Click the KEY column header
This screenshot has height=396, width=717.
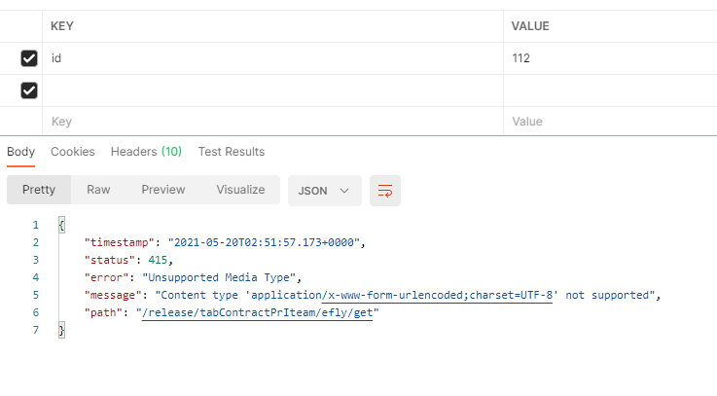click(x=62, y=26)
